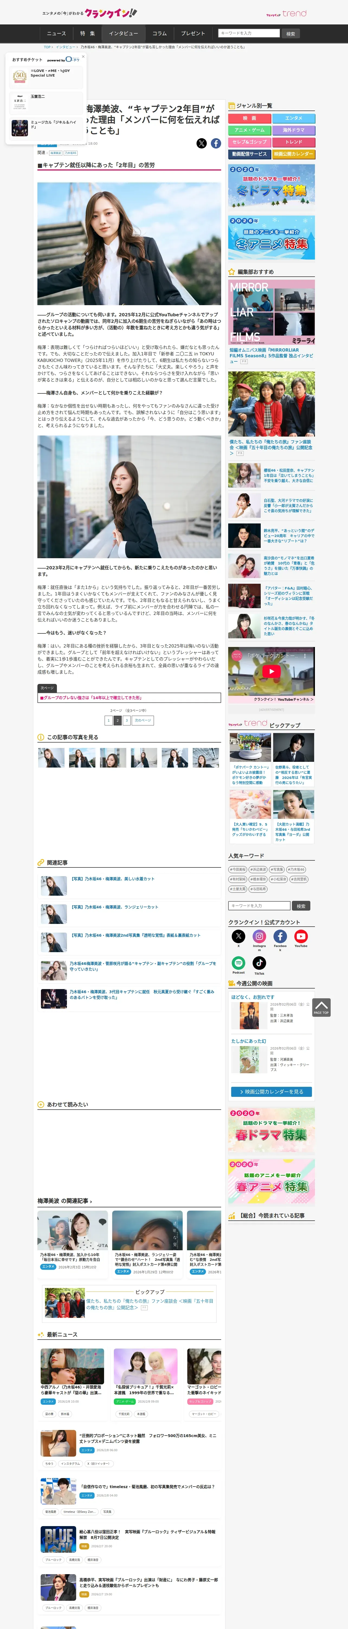Open 動画配信サービス genre button

(249, 154)
